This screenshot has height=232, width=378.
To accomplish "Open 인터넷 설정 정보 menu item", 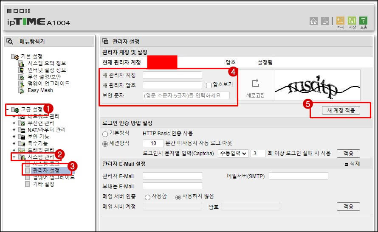I will coord(47,70).
